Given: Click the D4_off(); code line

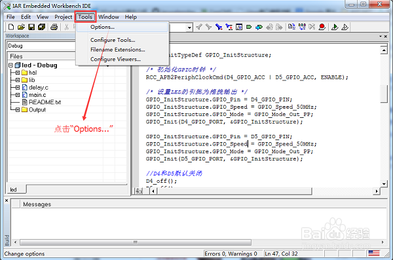Looking at the screenshot, I should [161, 181].
